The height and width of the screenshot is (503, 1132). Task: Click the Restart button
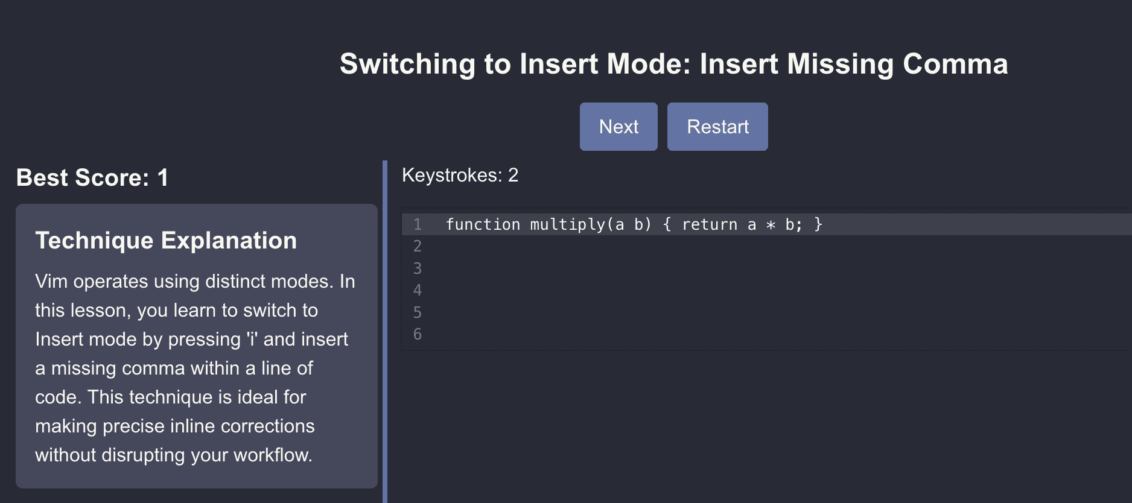pyautogui.click(x=717, y=127)
